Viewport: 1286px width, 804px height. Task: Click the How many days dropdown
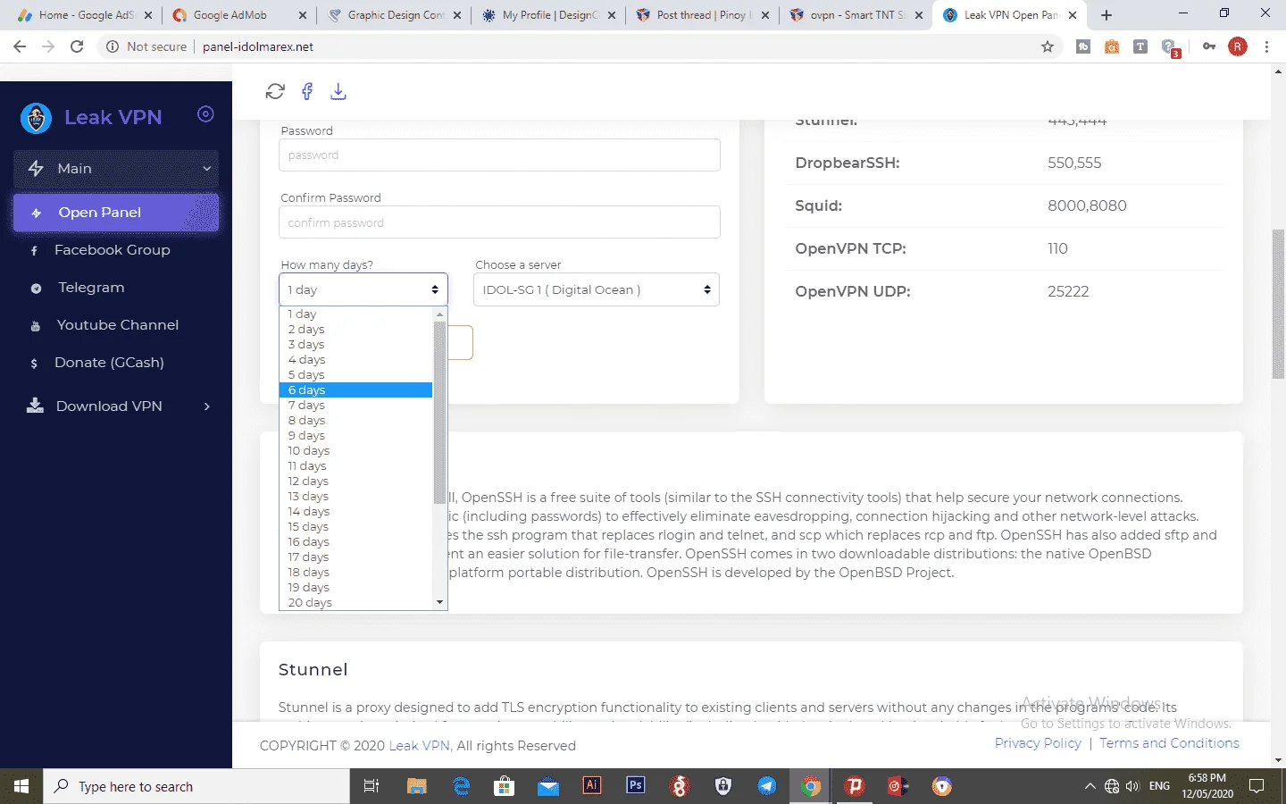363,289
